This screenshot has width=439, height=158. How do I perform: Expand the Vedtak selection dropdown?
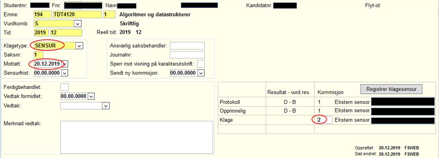click(106, 106)
